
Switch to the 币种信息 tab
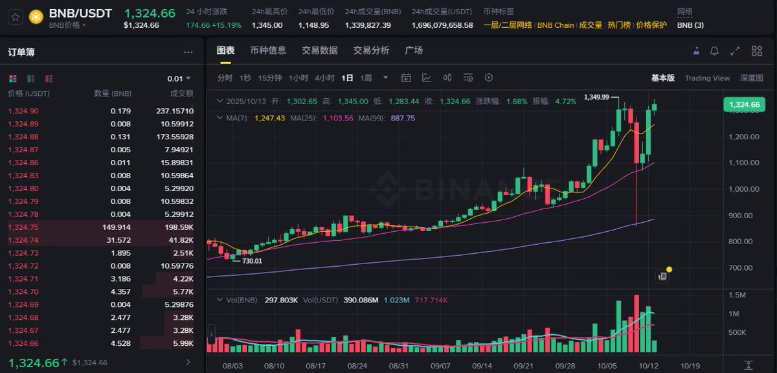(x=268, y=51)
